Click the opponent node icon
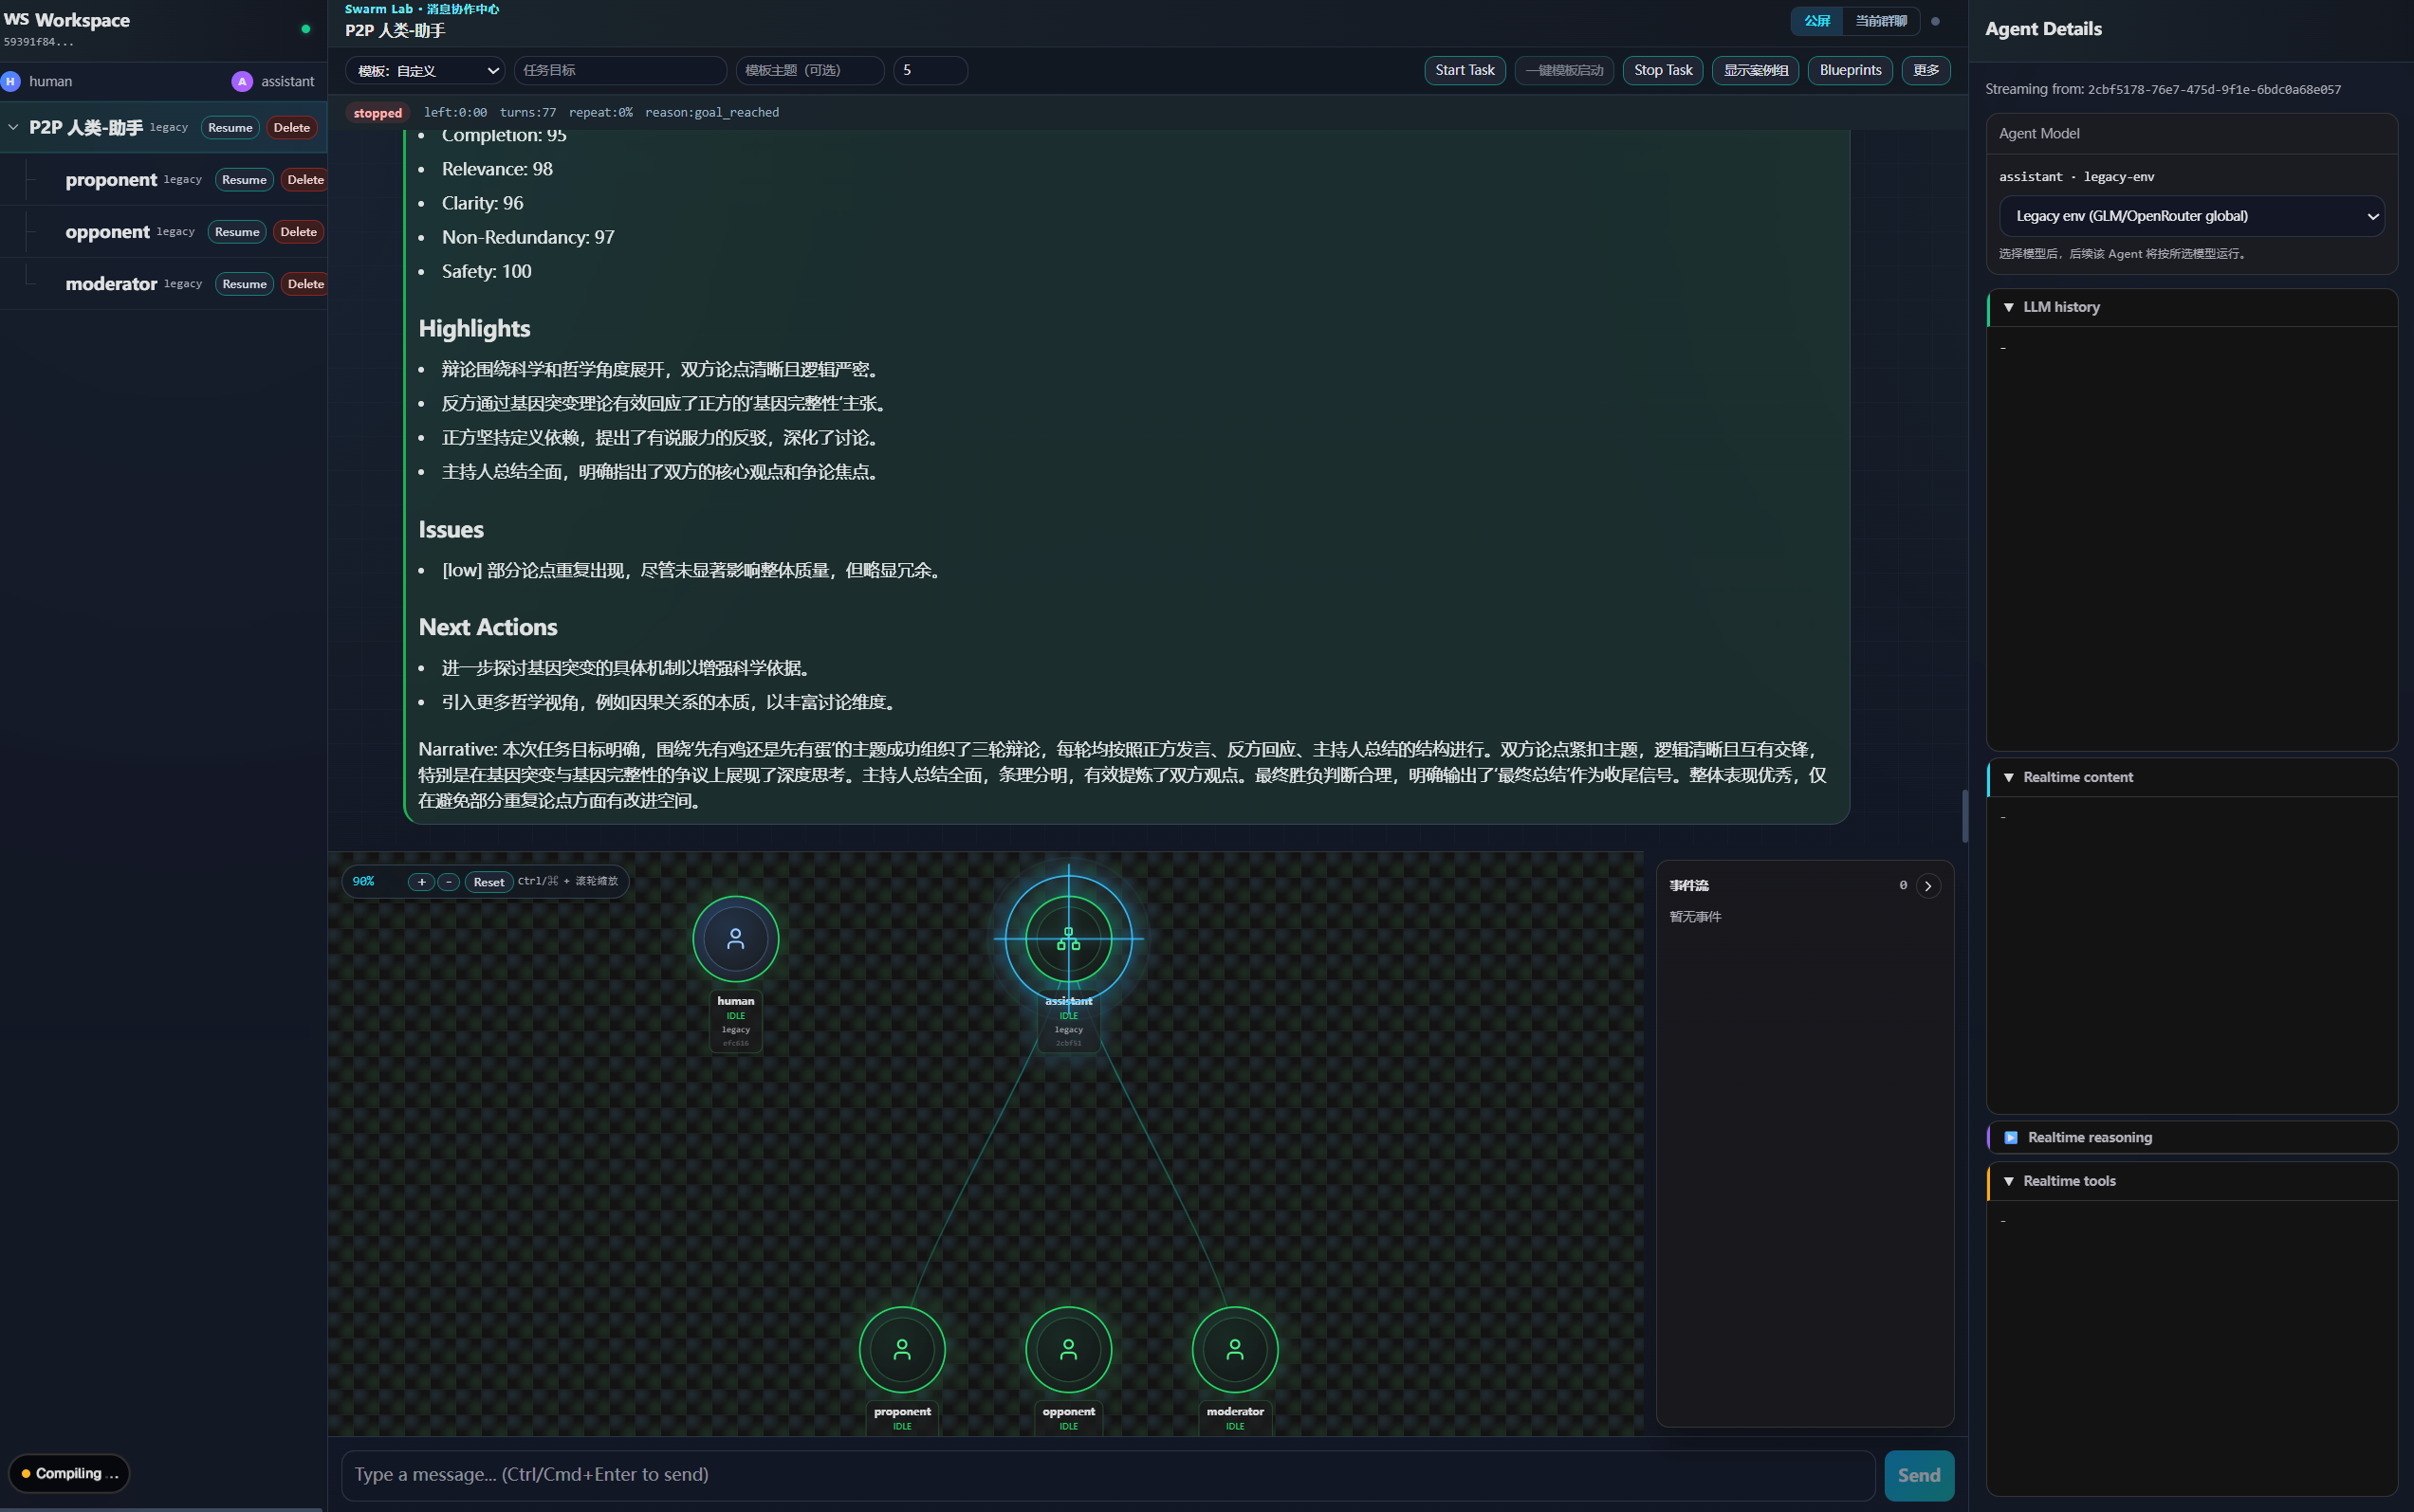The image size is (2414, 1512). (1067, 1349)
